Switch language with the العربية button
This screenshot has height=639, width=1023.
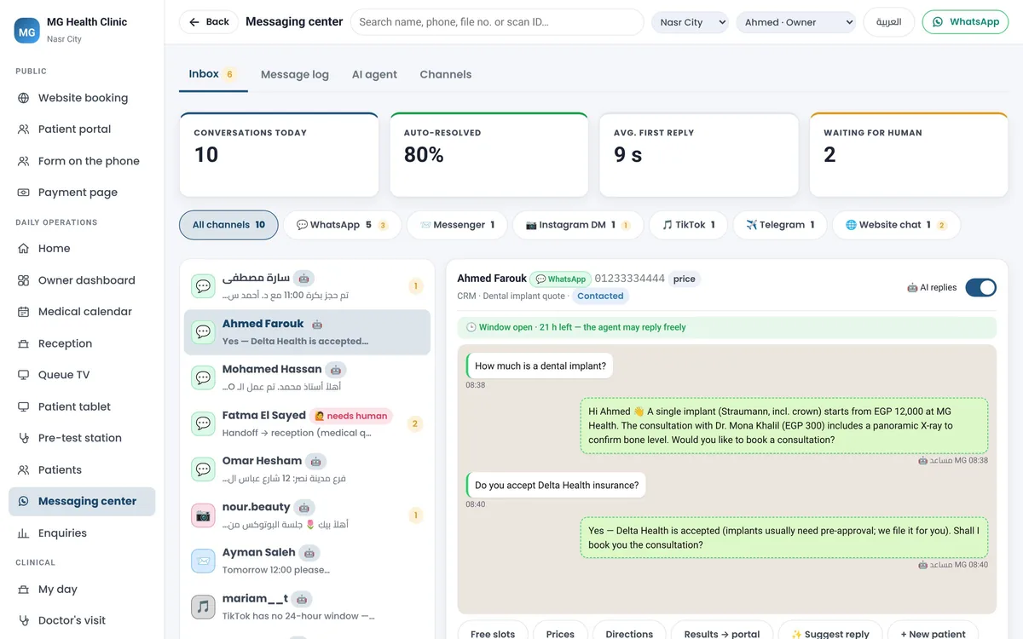point(889,22)
